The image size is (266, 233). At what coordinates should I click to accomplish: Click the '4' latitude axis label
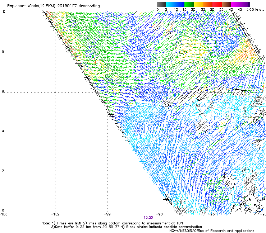(3, 131)
